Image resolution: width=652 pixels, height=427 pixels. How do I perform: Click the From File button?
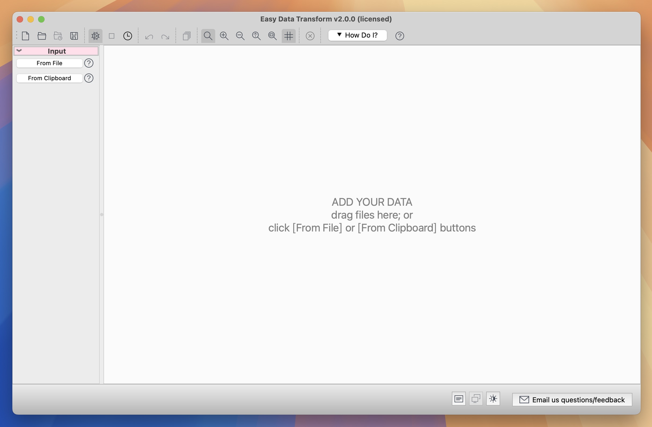[x=49, y=63]
